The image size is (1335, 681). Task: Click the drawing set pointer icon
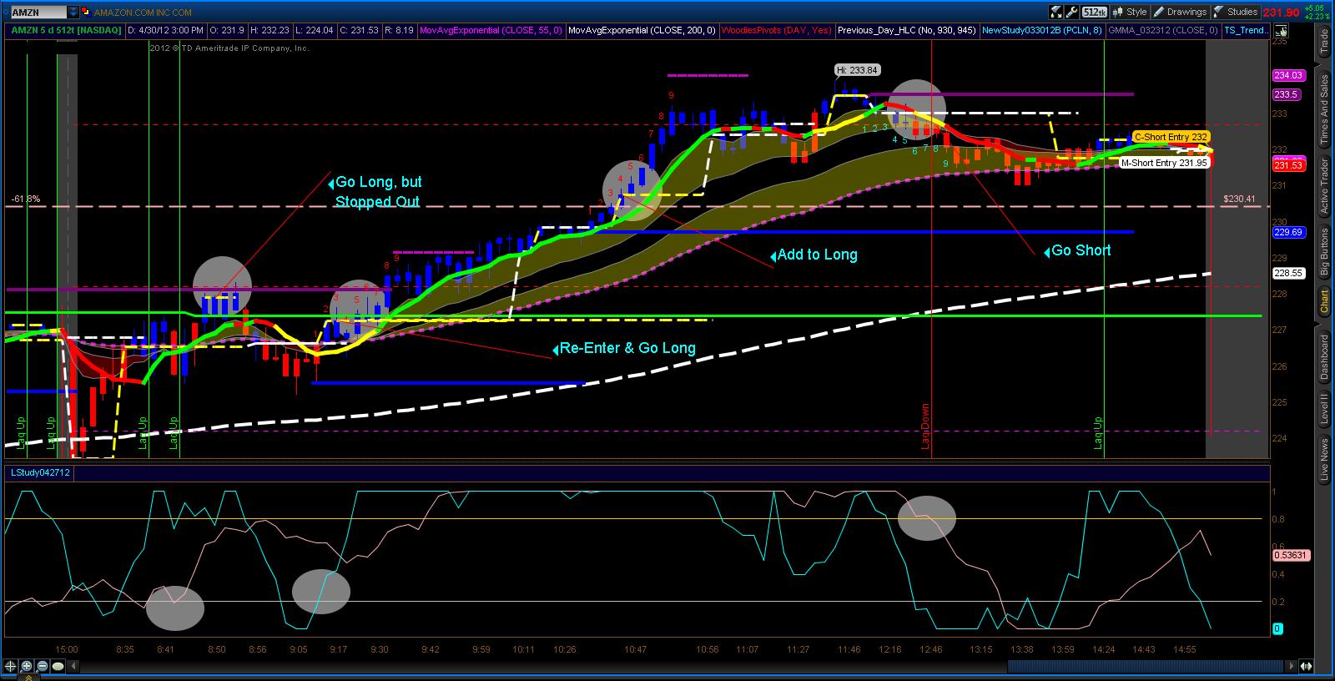[1282, 31]
